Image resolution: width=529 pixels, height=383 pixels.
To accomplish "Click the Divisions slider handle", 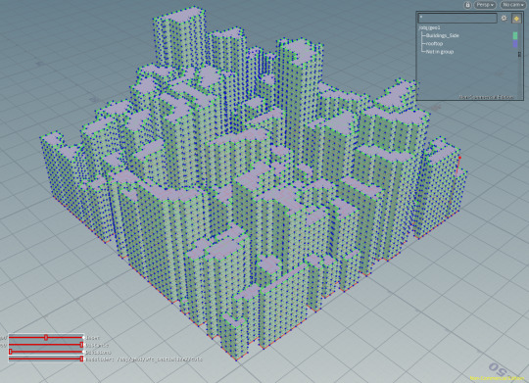I will pyautogui.click(x=11, y=352).
